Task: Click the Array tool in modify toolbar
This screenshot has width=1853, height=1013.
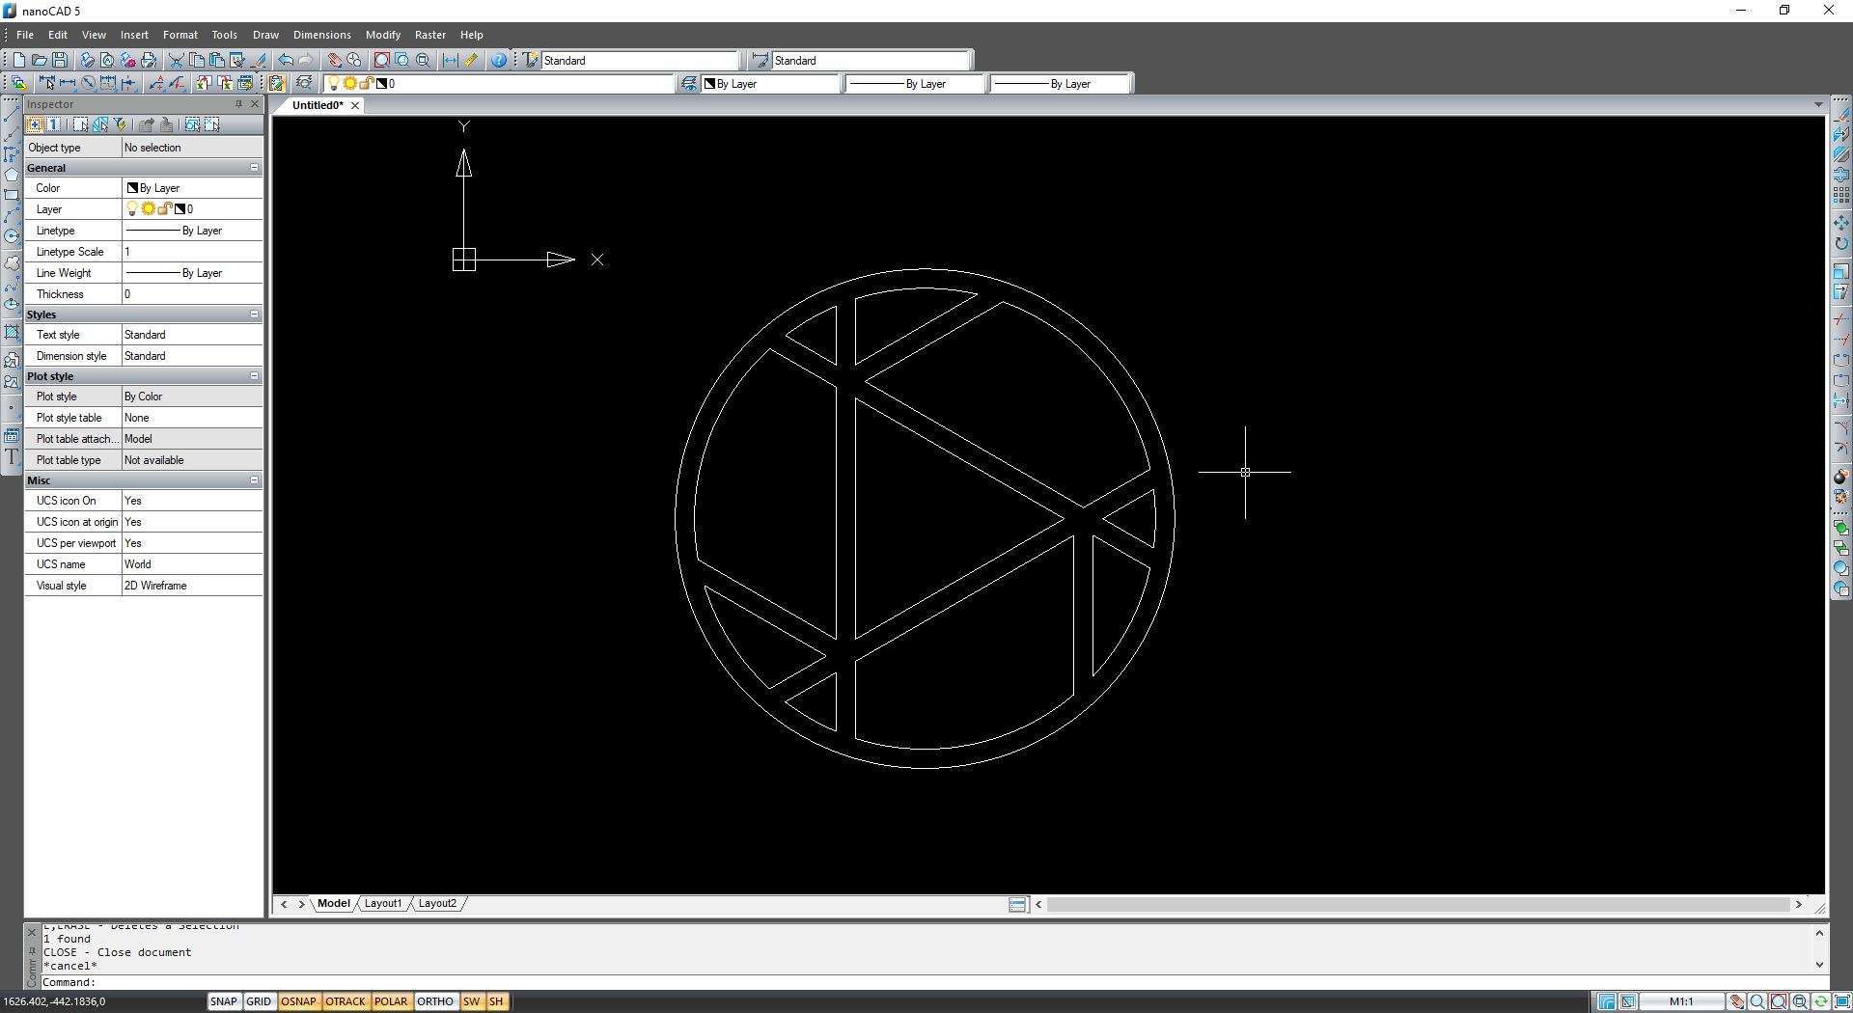Action: click(1841, 195)
